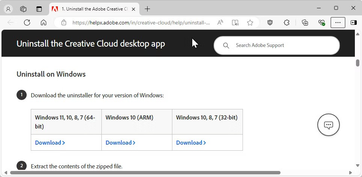
Task: Click the Read aloud icon
Action: (220, 23)
